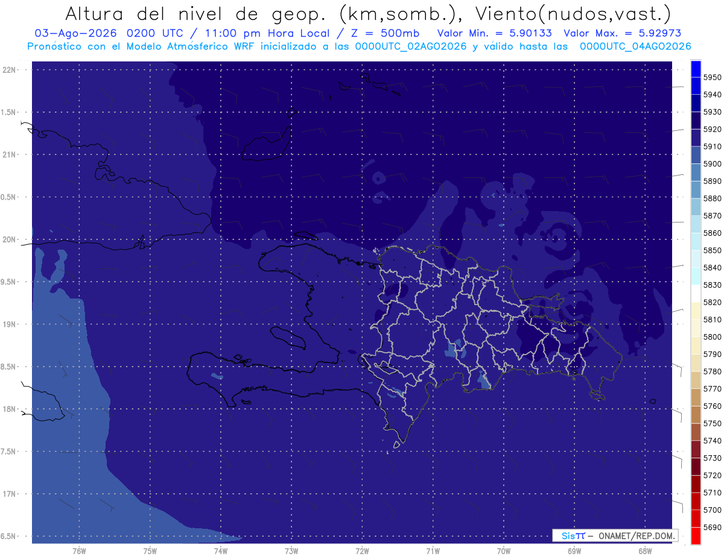Image resolution: width=724 pixels, height=559 pixels.
Task: Click the '17N' latitude axis label
Action: point(9,494)
